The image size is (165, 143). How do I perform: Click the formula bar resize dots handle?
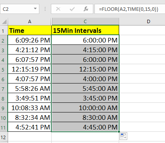click(x=45, y=9)
